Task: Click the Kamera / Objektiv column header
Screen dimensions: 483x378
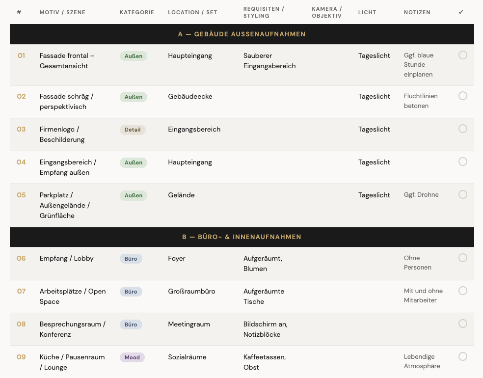Action: 327,12
